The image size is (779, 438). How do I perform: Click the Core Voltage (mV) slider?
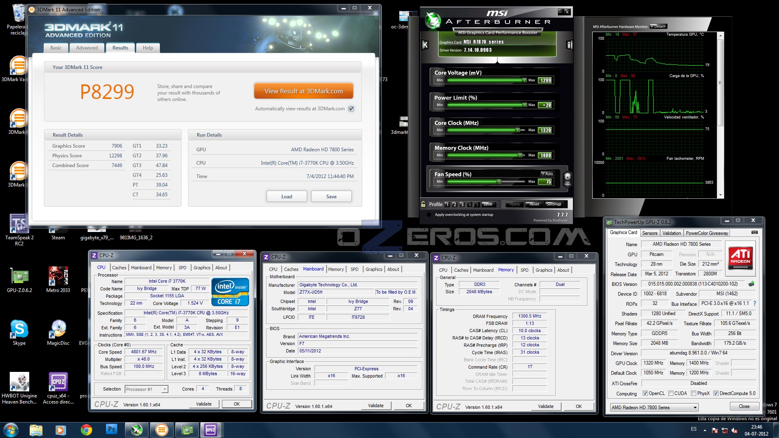tap(487, 80)
